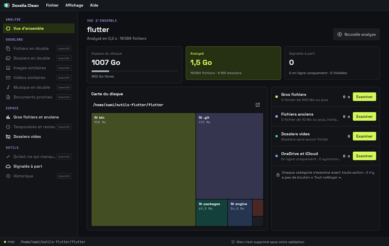Click the Nouvelle analyse plus icon
Image resolution: width=389 pixels, height=246 pixels.
pos(340,34)
